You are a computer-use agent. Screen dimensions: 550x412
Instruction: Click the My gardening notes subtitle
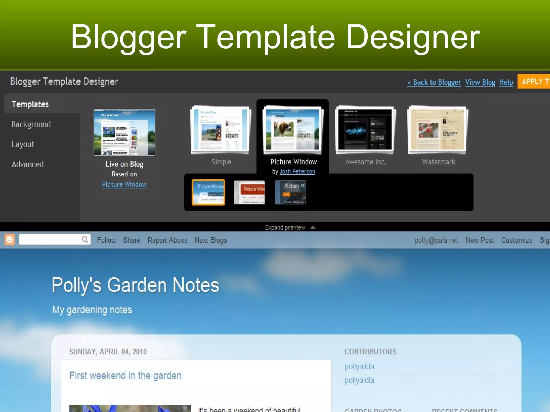[x=92, y=310]
